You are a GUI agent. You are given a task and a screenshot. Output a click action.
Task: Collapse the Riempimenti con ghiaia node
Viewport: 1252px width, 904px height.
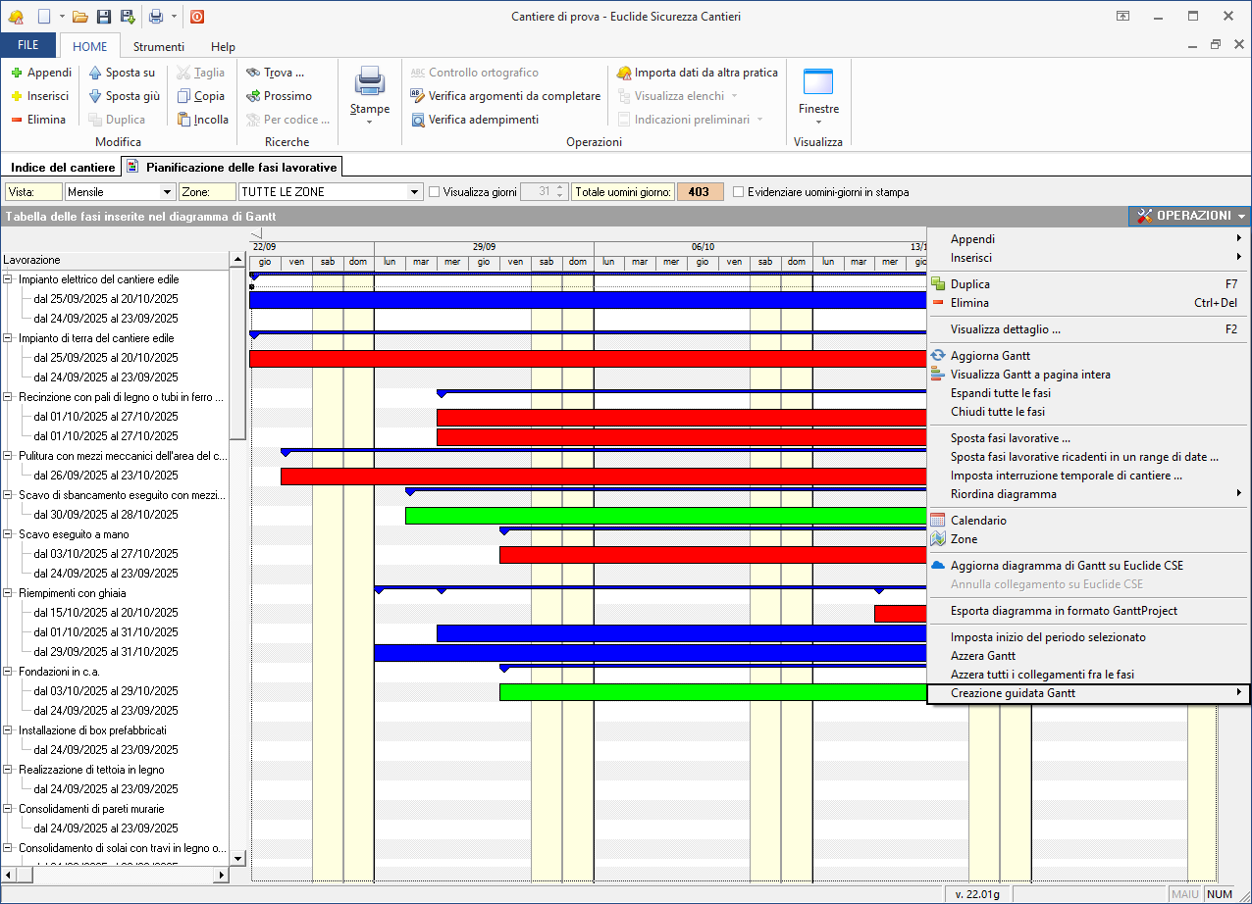(x=8, y=593)
